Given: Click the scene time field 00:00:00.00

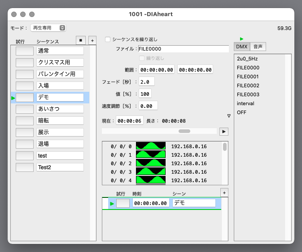Looking at the screenshot, I should point(151,203).
